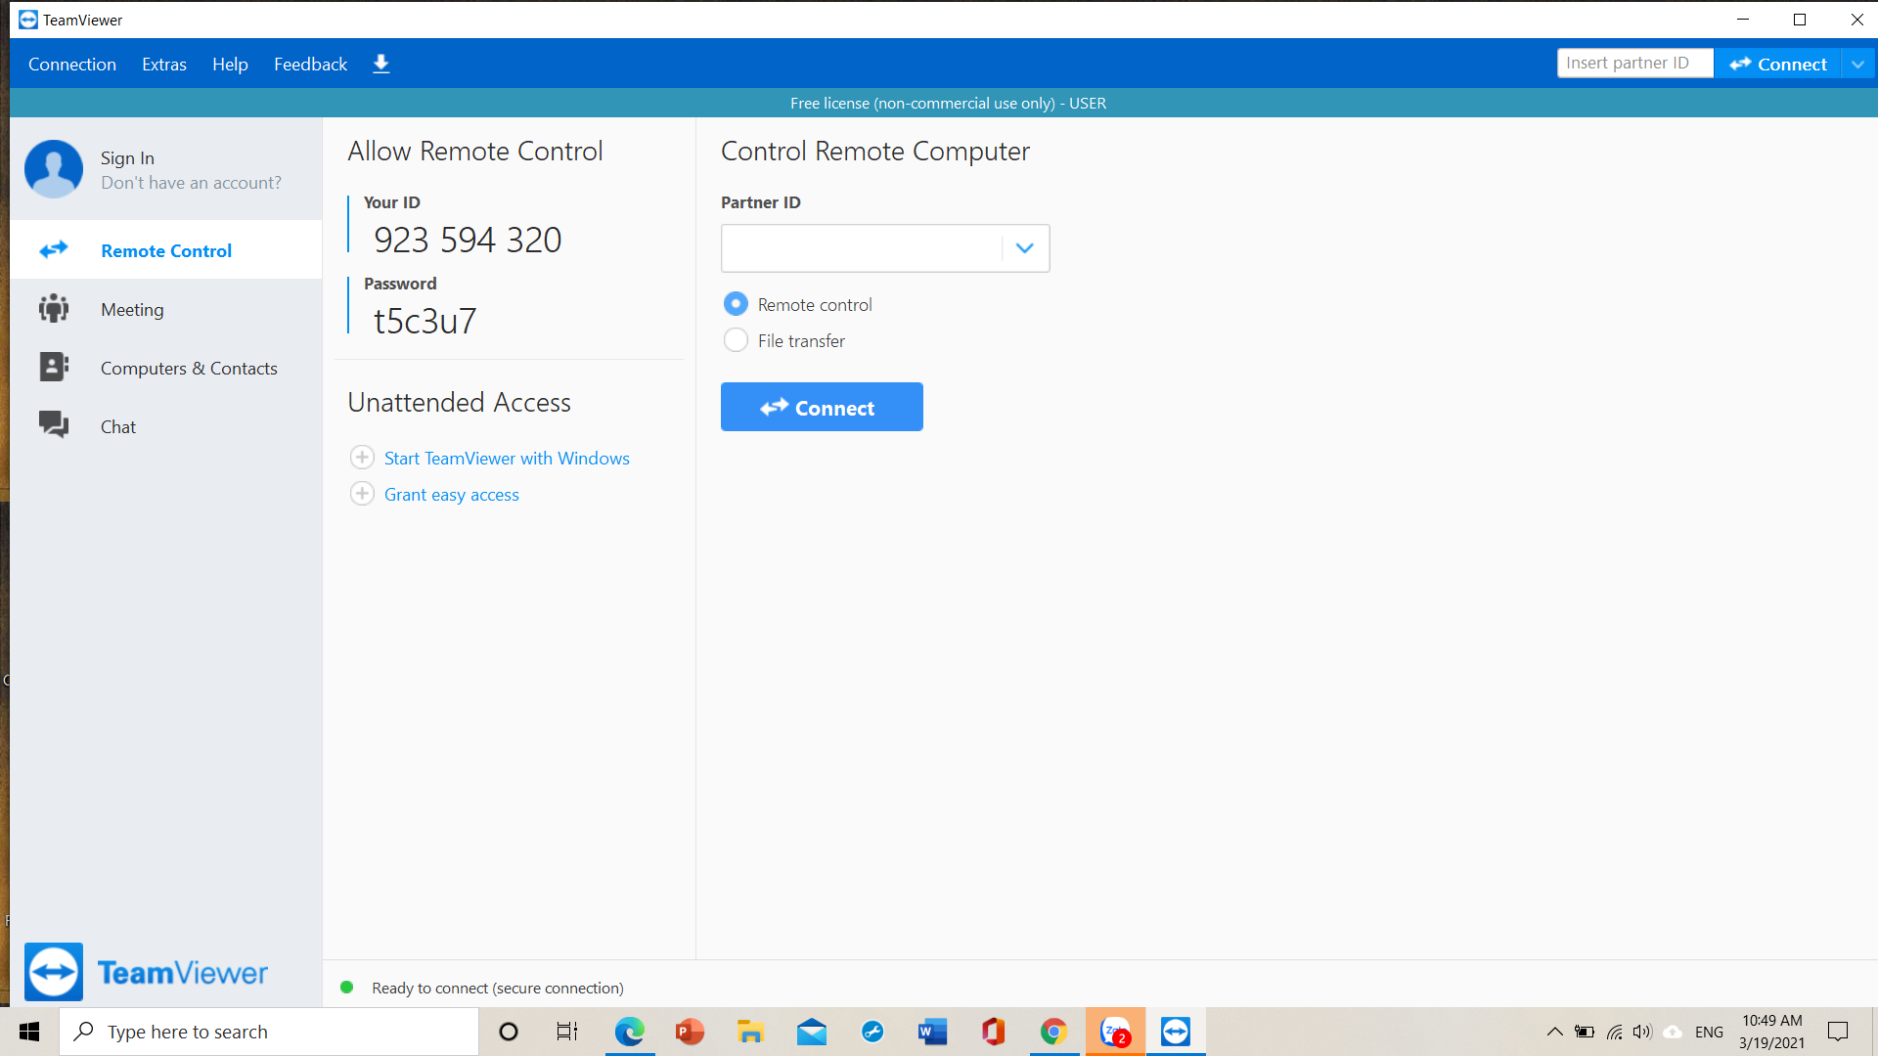Open the blue messenger app in taskbar
The width and height of the screenshot is (1878, 1056).
point(872,1032)
